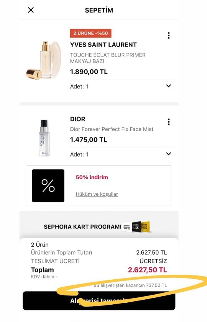Open the DIOR brand title

click(x=77, y=119)
